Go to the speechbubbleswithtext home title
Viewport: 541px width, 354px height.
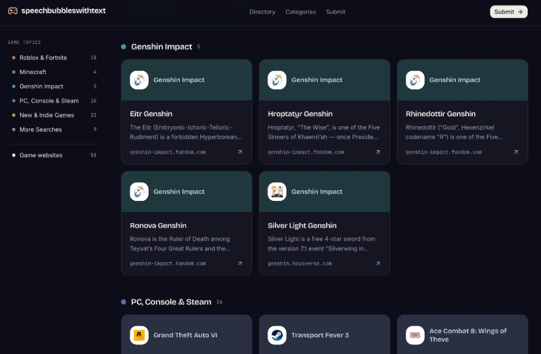[63, 11]
